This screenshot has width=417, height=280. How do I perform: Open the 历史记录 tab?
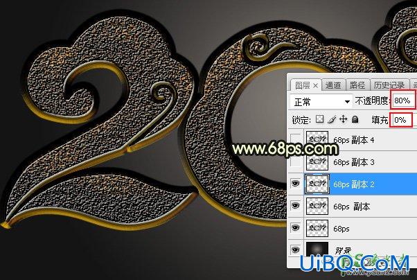pos(389,85)
